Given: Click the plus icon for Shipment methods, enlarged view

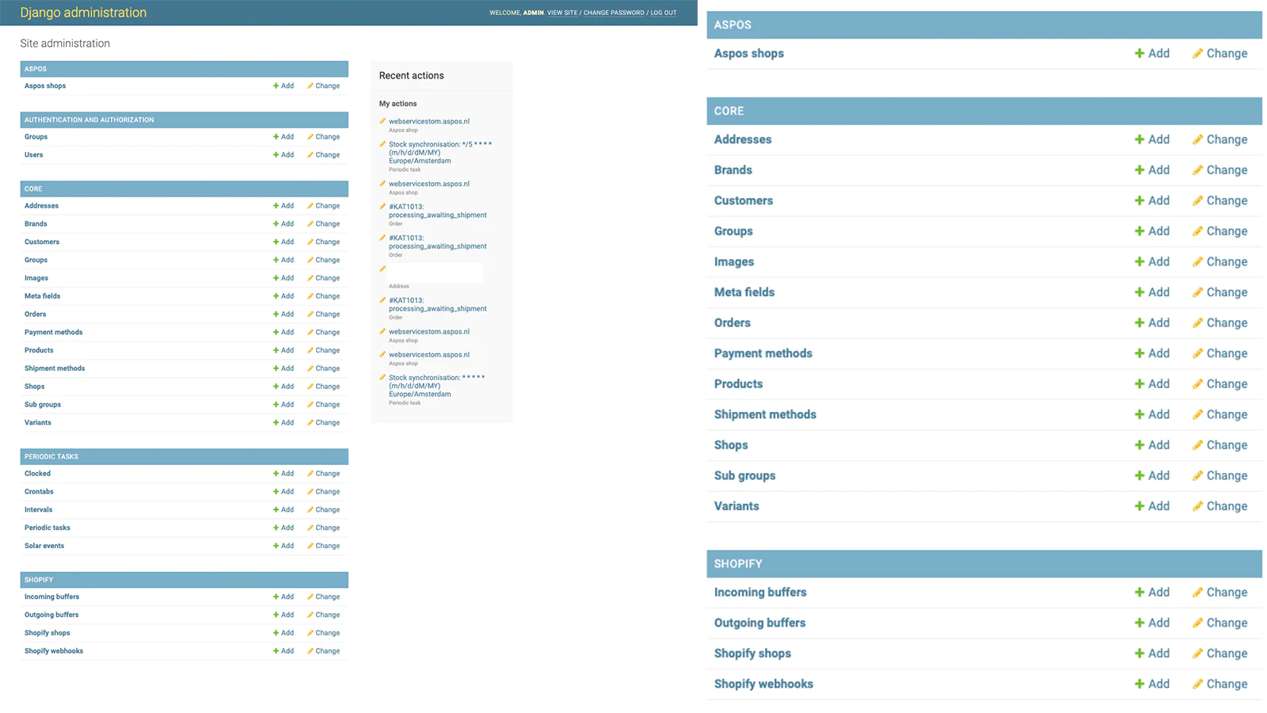Looking at the screenshot, I should (x=1139, y=414).
